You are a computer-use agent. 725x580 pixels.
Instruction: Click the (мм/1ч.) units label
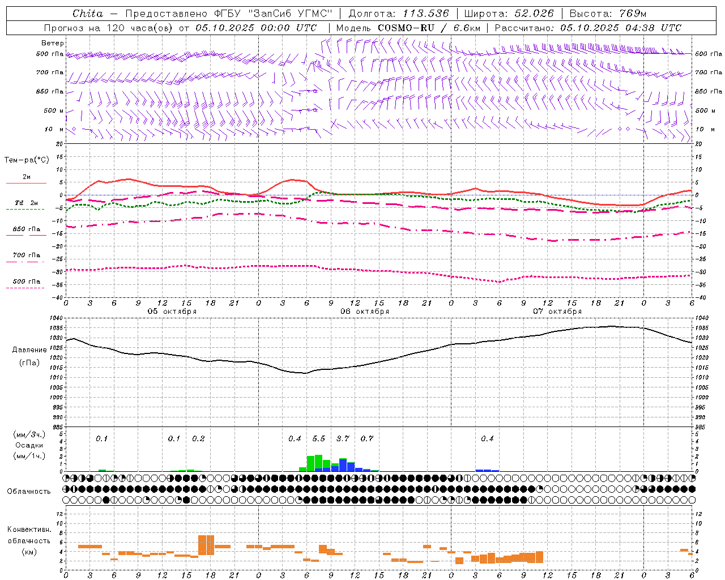(29, 456)
